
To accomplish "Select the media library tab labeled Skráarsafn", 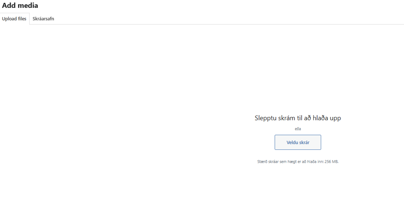I will coord(43,19).
